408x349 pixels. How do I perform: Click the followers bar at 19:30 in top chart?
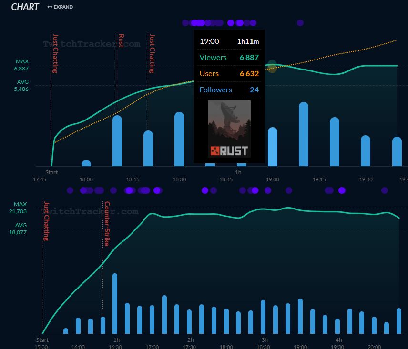(366, 151)
